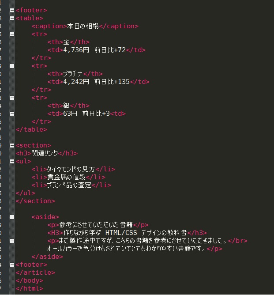Click the <aside> opening tag text
274x295 pixels.
(45, 217)
